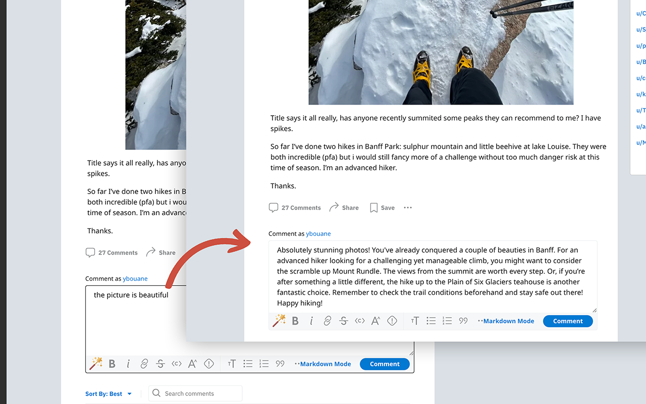Click into the Search comments field
The image size is (646, 404).
pyautogui.click(x=195, y=393)
